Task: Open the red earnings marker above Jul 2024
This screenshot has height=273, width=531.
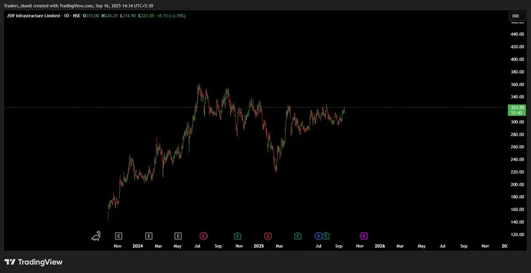Action: pyautogui.click(x=204, y=236)
